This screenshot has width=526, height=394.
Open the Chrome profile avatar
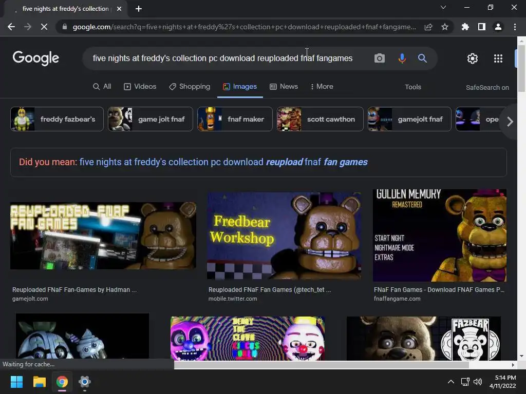coord(498,27)
